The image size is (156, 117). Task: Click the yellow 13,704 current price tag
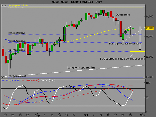pos(149,28)
